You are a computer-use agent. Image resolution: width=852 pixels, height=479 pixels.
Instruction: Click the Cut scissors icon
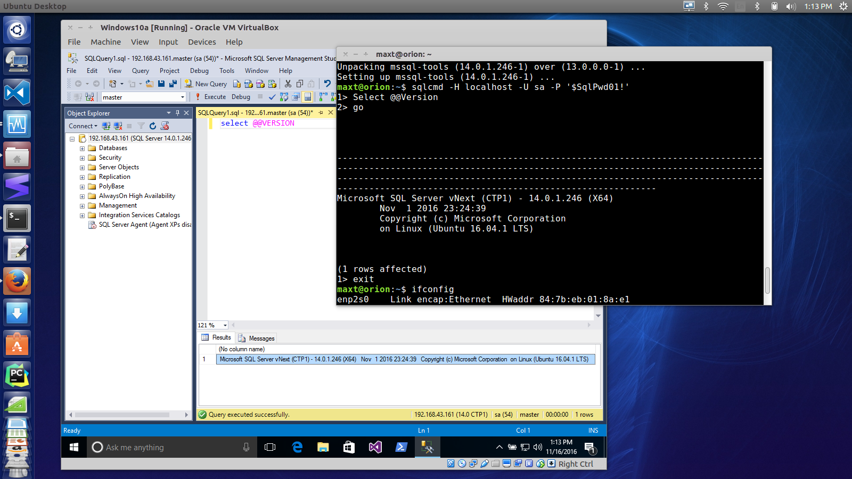click(288, 84)
